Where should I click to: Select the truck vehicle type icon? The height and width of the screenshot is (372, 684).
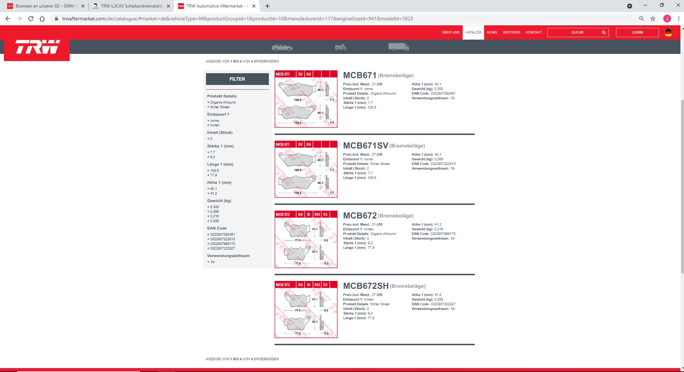[398, 47]
